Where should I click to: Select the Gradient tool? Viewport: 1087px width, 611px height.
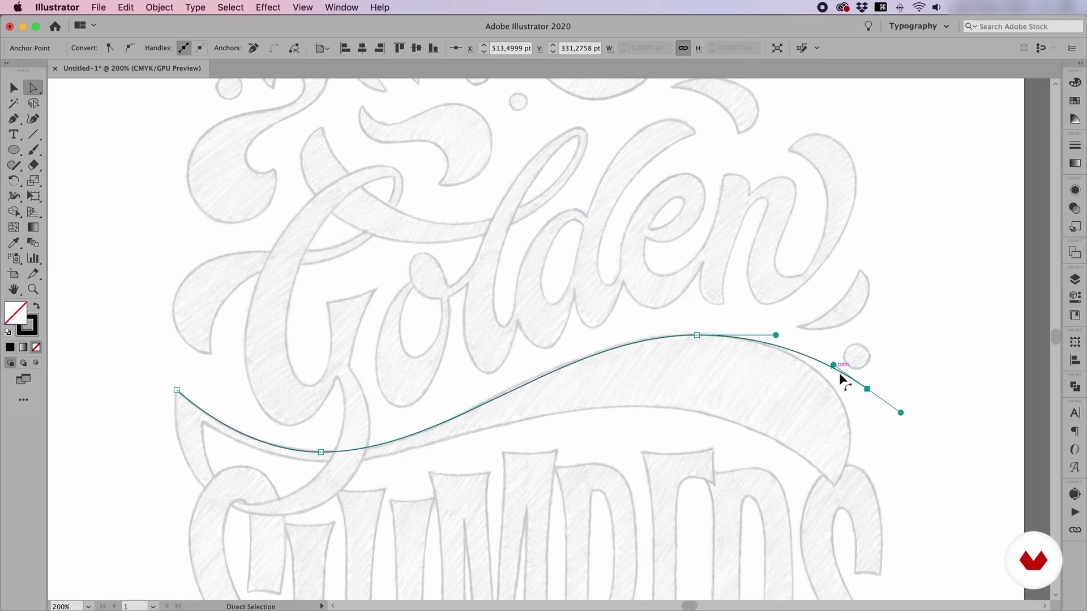coord(33,227)
